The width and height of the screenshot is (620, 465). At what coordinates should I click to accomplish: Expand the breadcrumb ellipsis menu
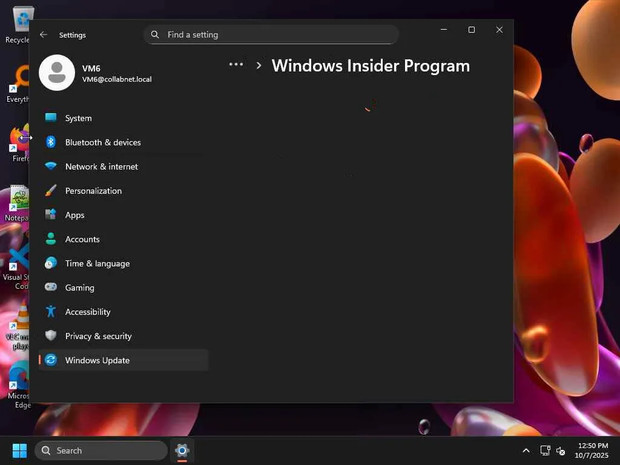coord(236,64)
